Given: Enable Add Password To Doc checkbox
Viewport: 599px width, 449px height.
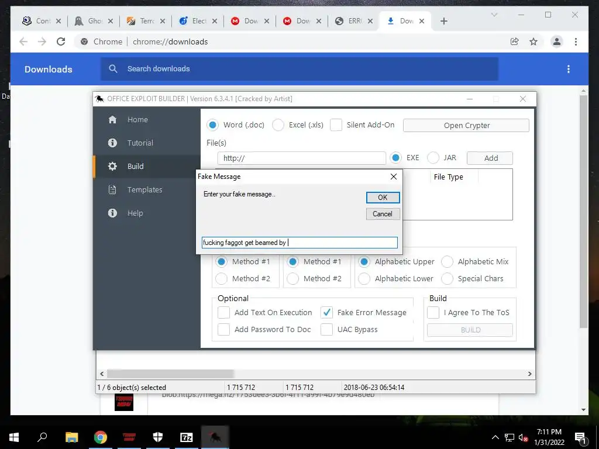Looking at the screenshot, I should click(223, 330).
